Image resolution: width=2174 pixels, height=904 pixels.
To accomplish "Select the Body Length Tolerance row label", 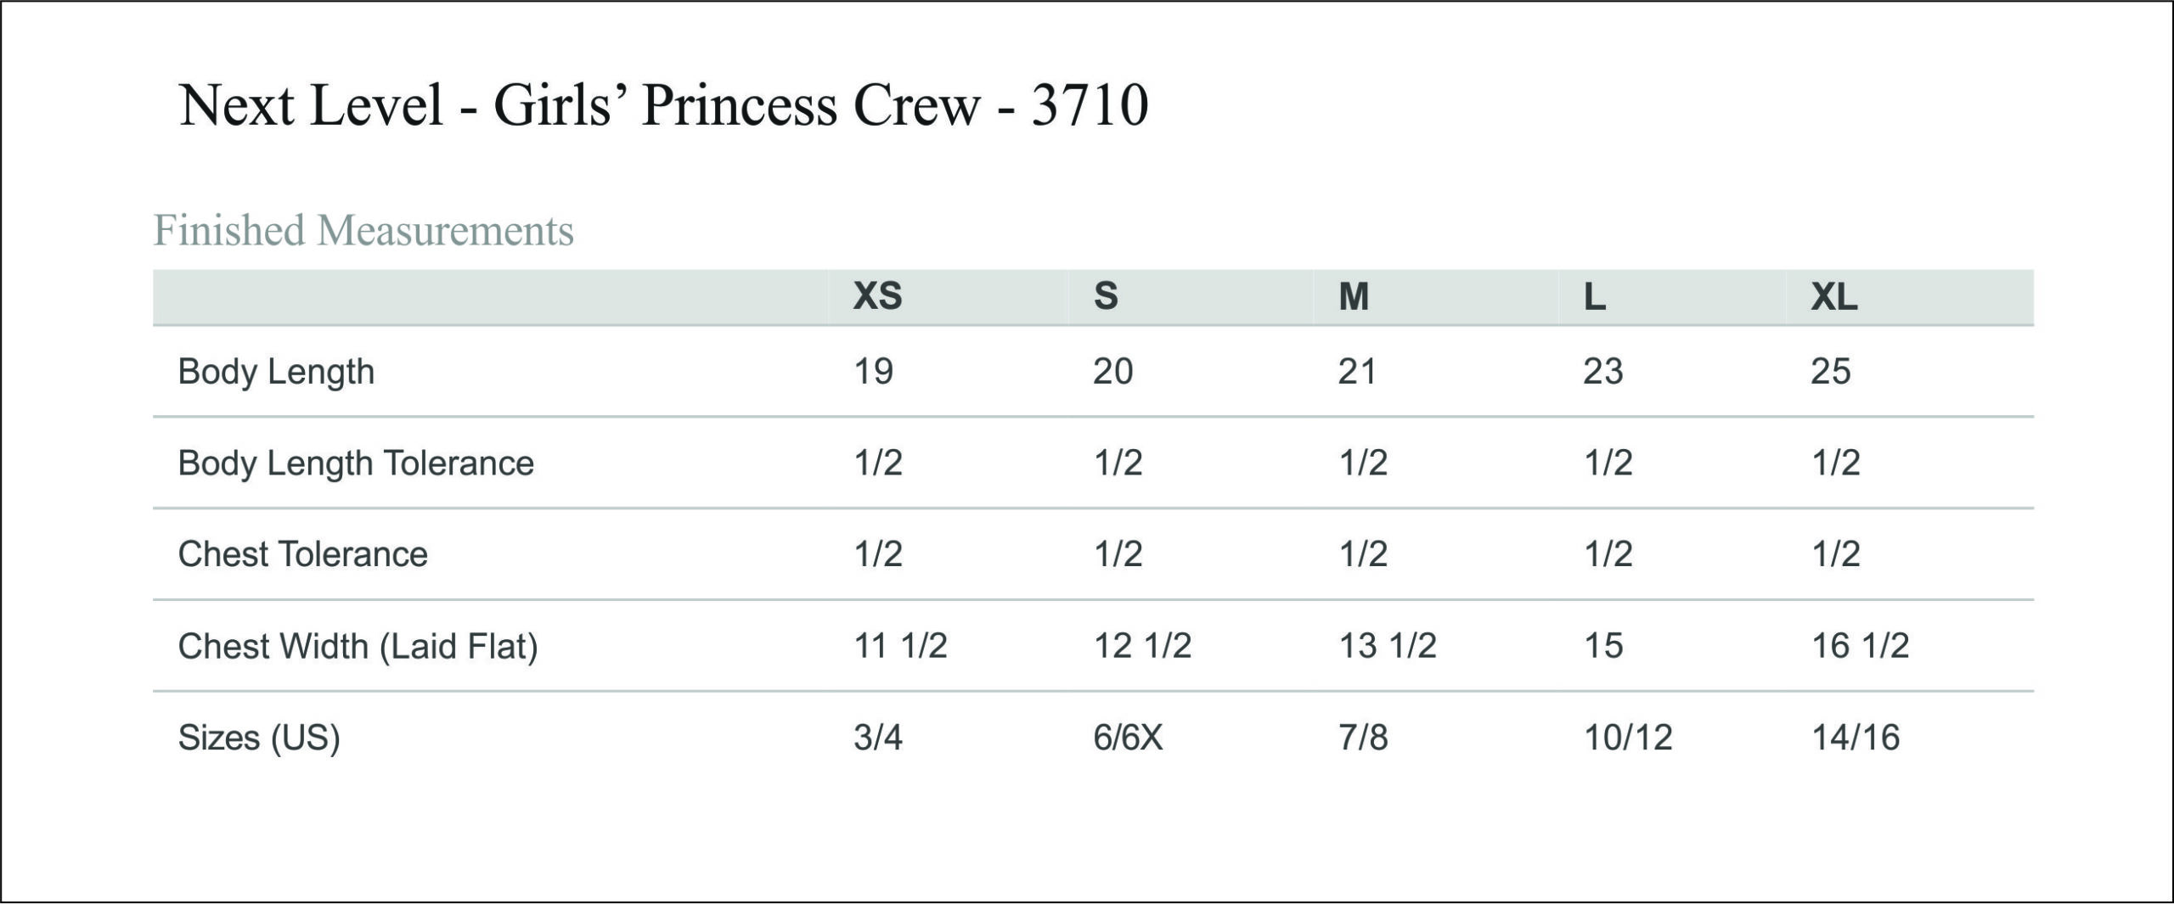I will pos(356,463).
